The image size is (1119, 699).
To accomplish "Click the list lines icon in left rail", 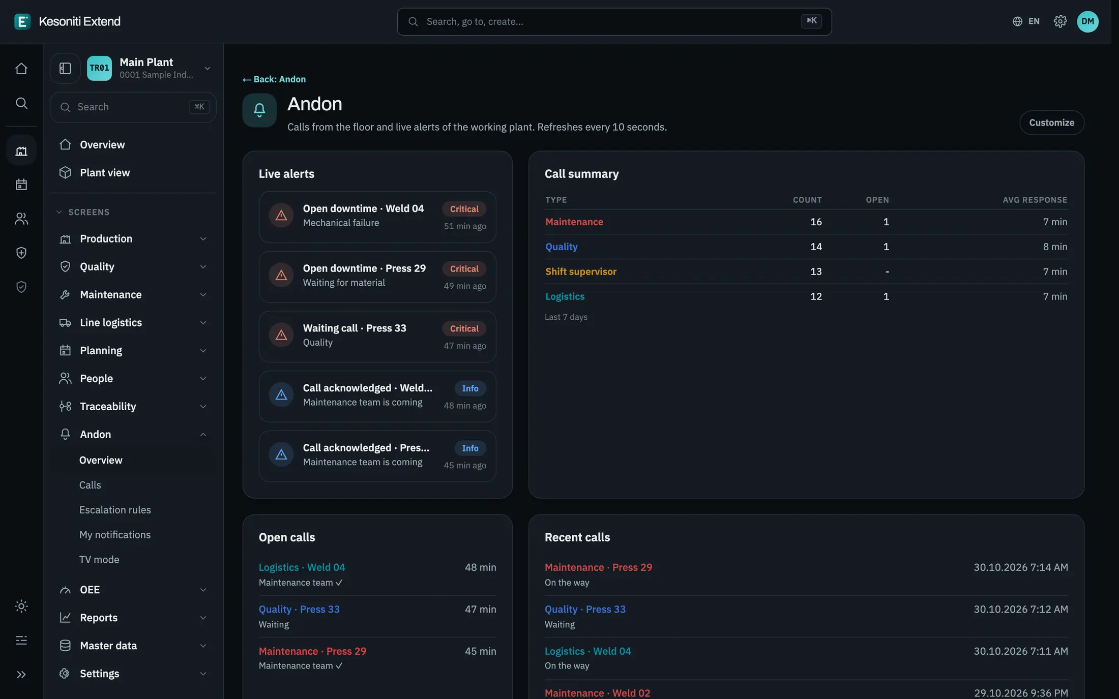I will [21, 640].
